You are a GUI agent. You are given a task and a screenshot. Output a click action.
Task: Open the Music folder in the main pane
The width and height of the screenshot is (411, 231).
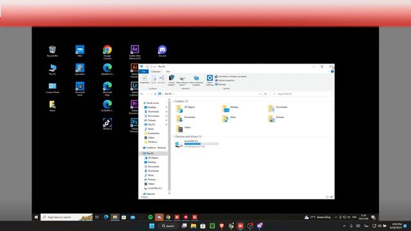(x=230, y=118)
